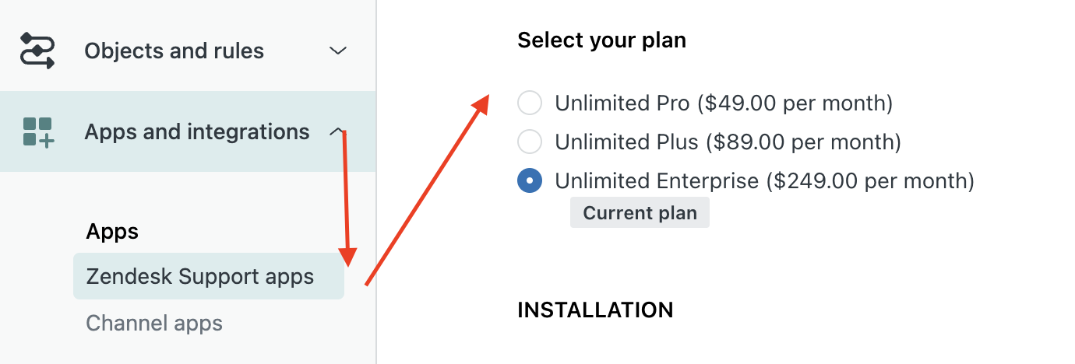This screenshot has height=364, width=1075.
Task: Click the Unlimited Plus $89.00 plan label
Action: [x=728, y=142]
